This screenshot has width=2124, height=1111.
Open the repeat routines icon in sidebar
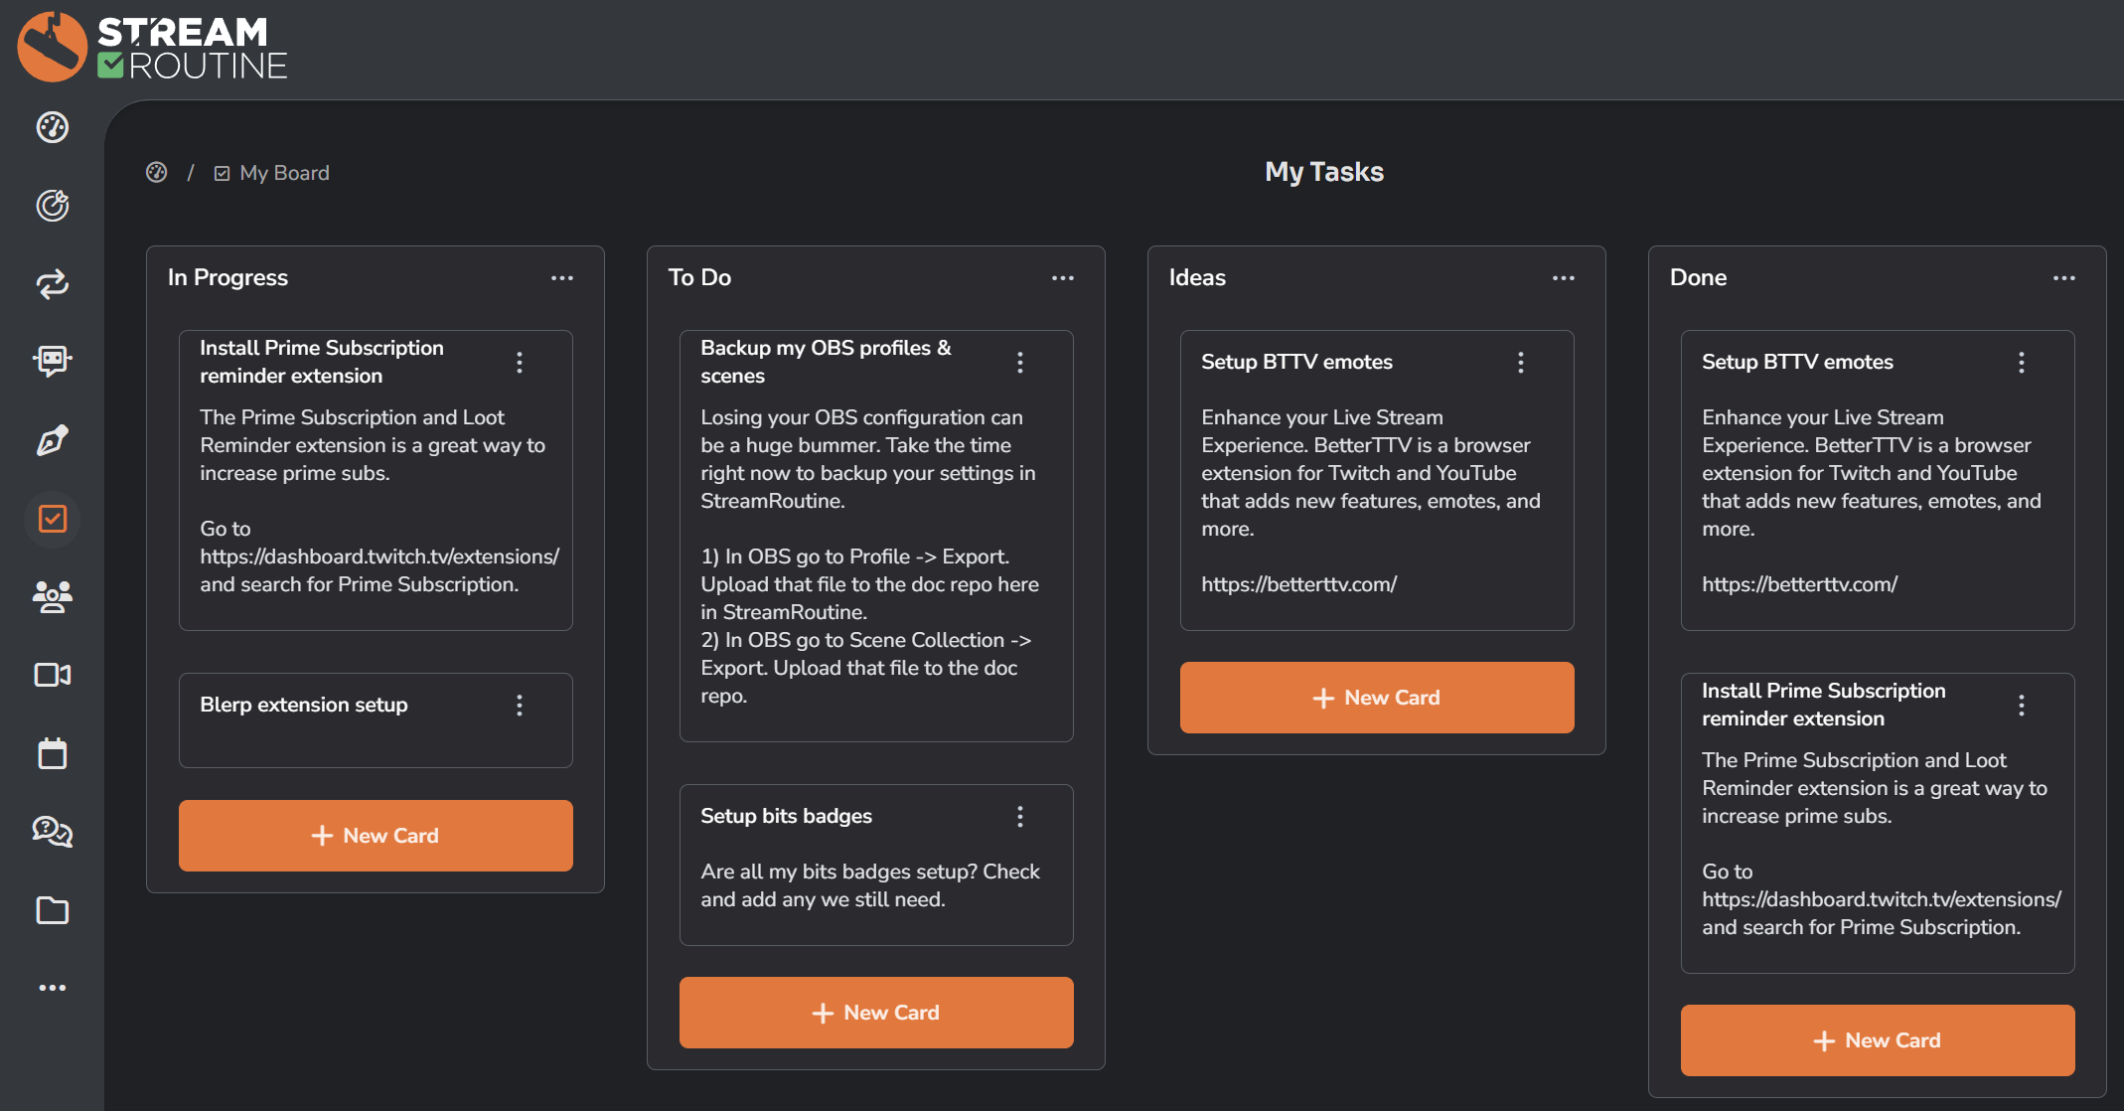(53, 284)
